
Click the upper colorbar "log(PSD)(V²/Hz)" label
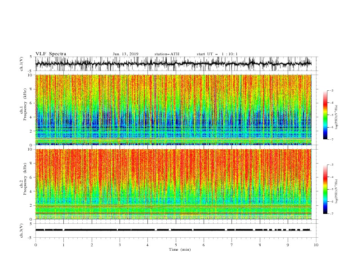336,117
